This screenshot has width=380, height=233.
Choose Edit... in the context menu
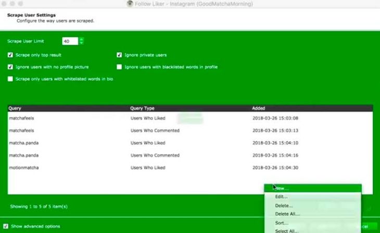point(313,197)
